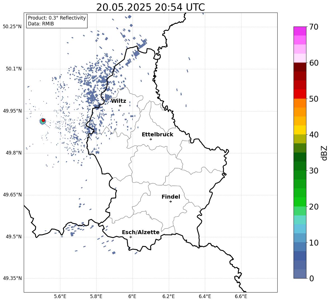
Task: Pick the dark green swatch just above 30 dBZ
Action: (x=300, y=166)
